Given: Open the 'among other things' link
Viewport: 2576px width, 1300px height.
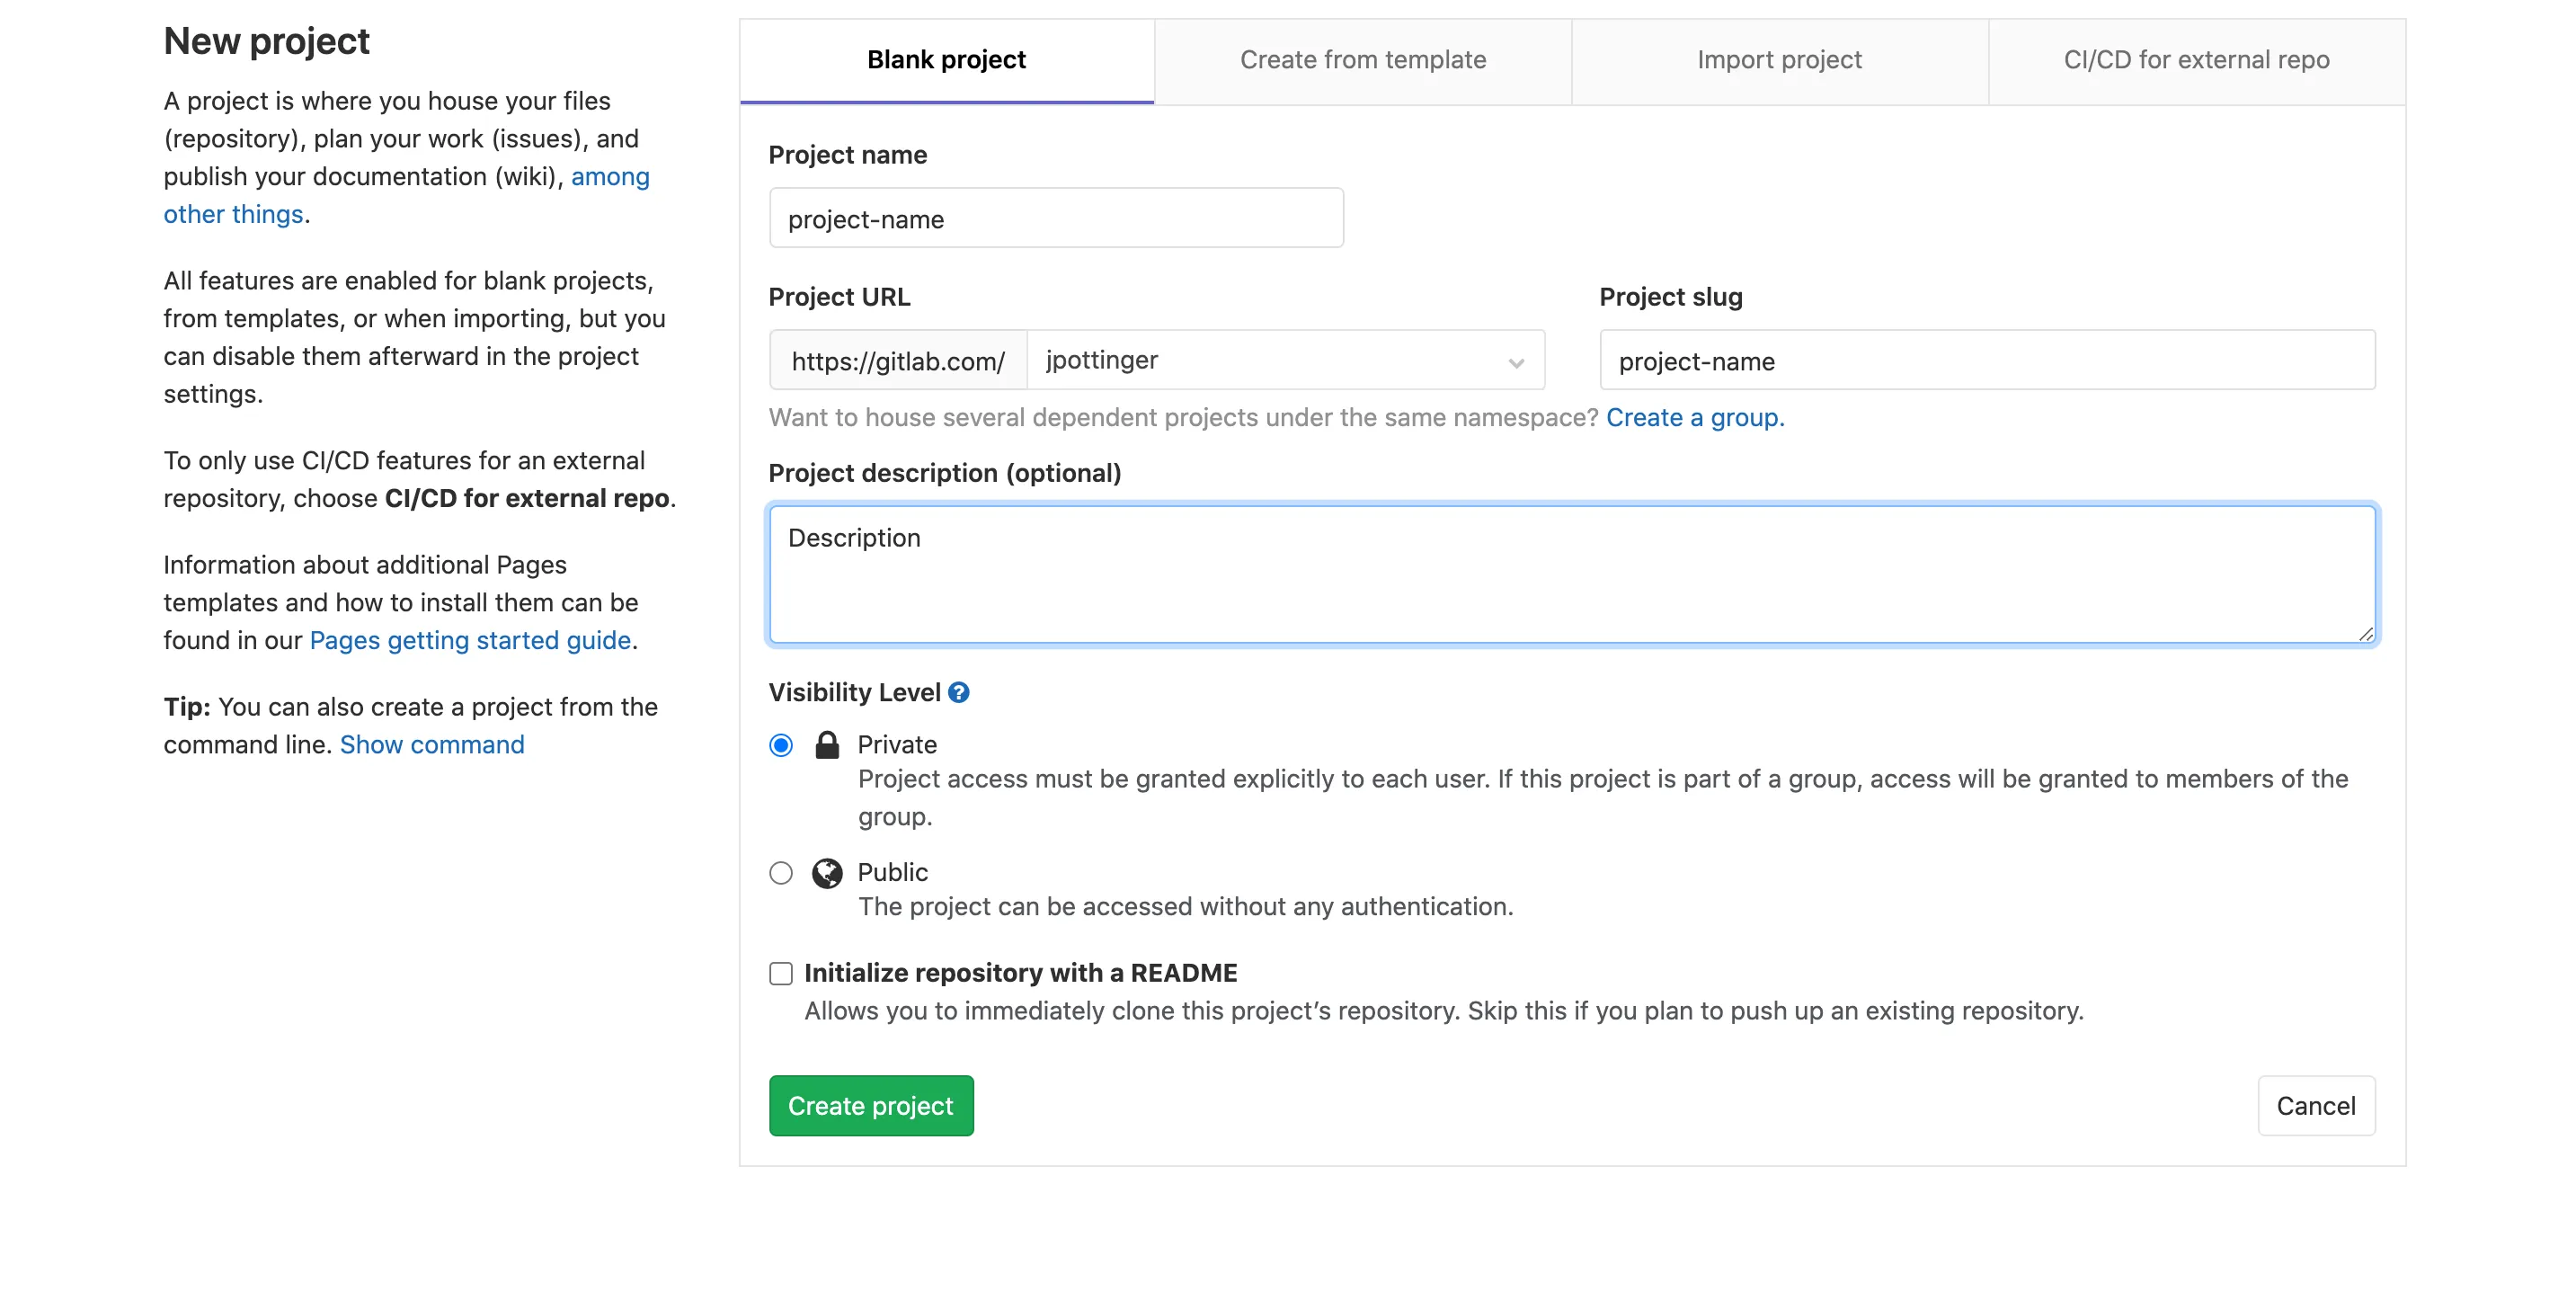Looking at the screenshot, I should coord(406,195).
